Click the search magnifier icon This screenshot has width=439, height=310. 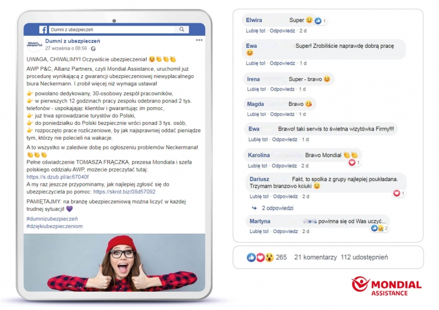[x=182, y=30]
